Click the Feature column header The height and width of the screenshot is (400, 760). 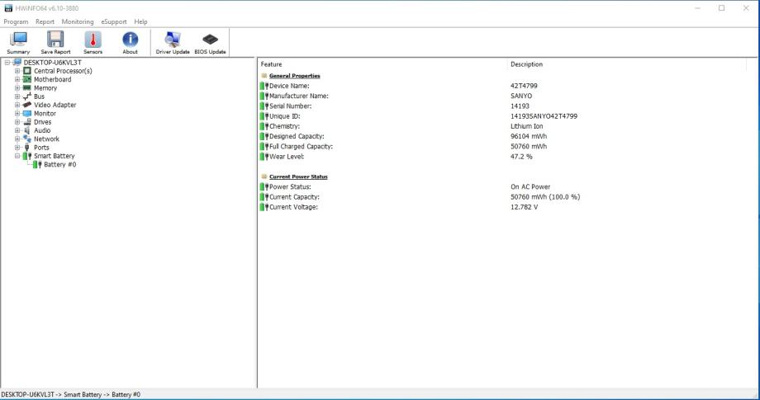pos(272,64)
